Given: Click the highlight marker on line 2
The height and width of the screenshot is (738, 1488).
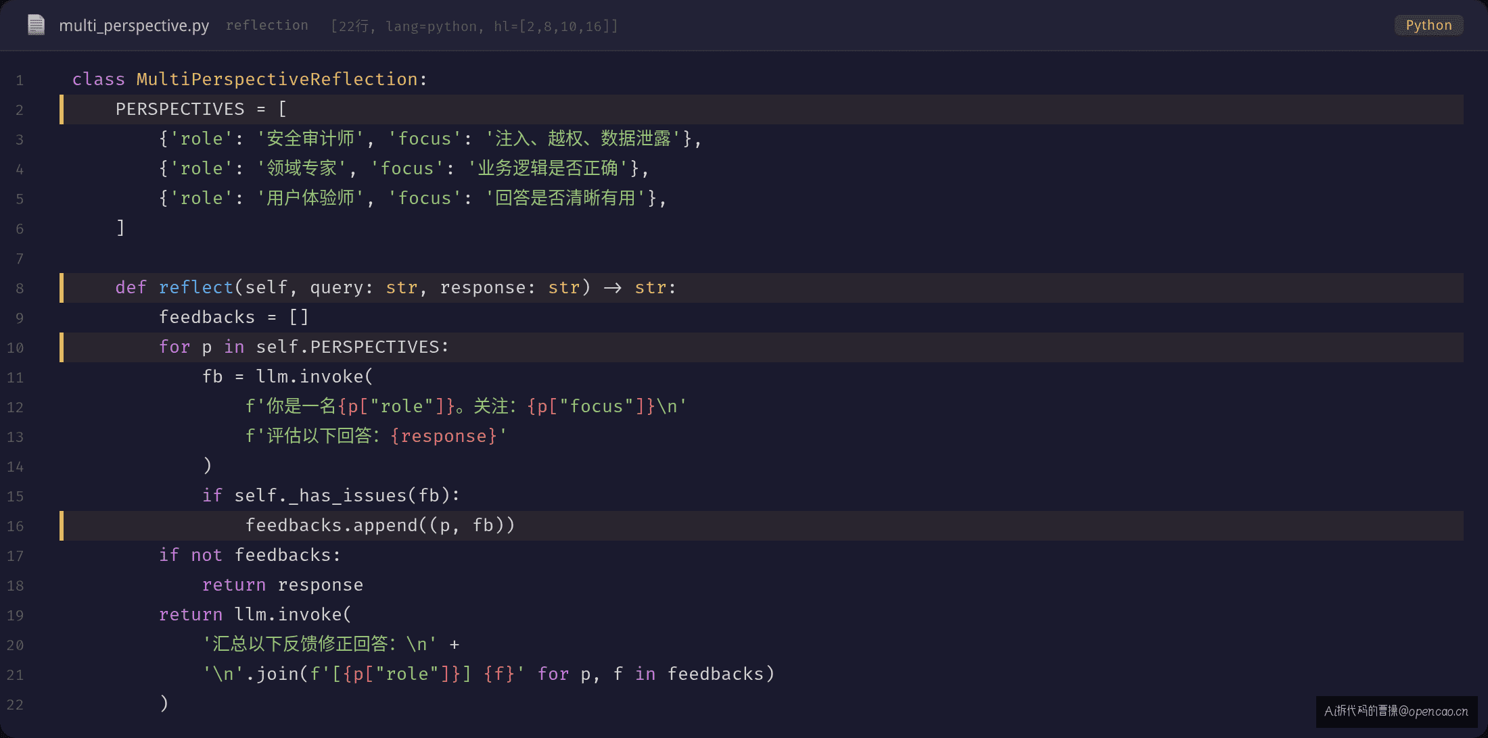Looking at the screenshot, I should point(62,109).
